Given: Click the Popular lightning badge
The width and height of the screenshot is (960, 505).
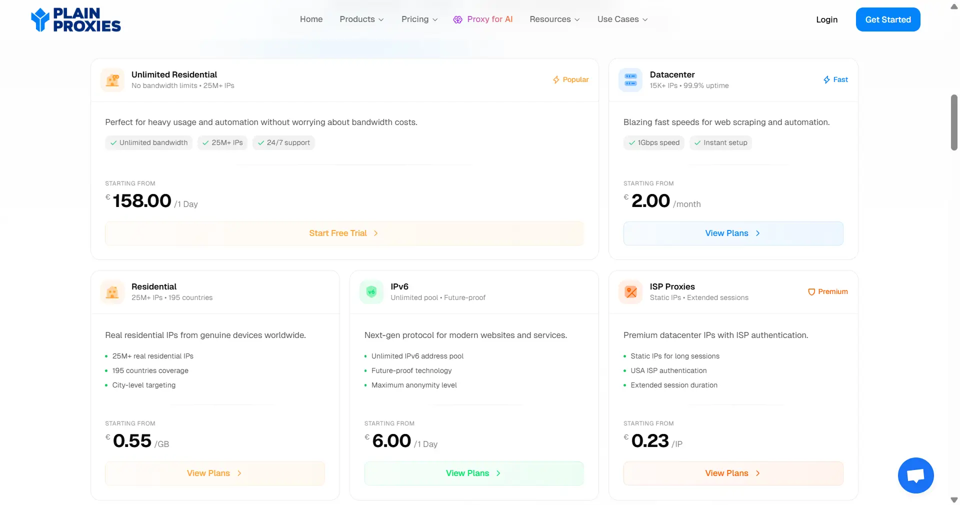Looking at the screenshot, I should (570, 79).
